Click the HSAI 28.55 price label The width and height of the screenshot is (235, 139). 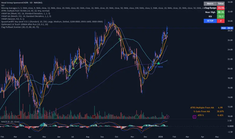pyautogui.click(x=227, y=28)
